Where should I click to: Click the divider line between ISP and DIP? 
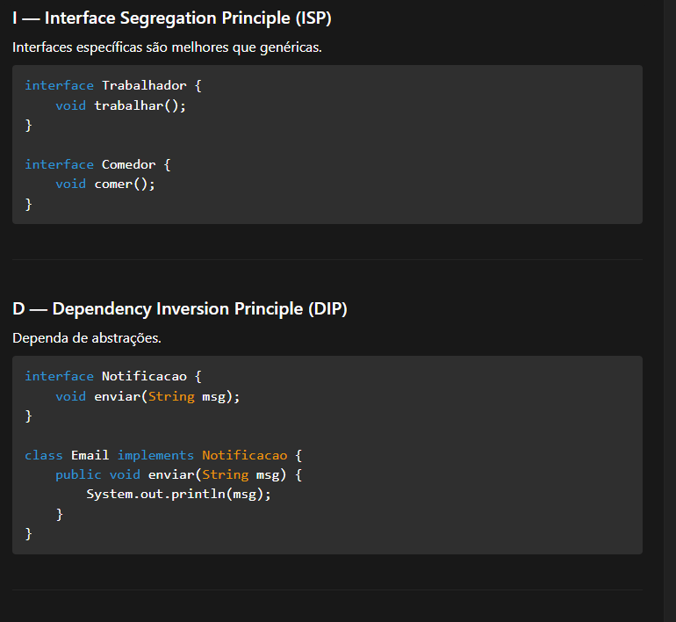point(327,259)
